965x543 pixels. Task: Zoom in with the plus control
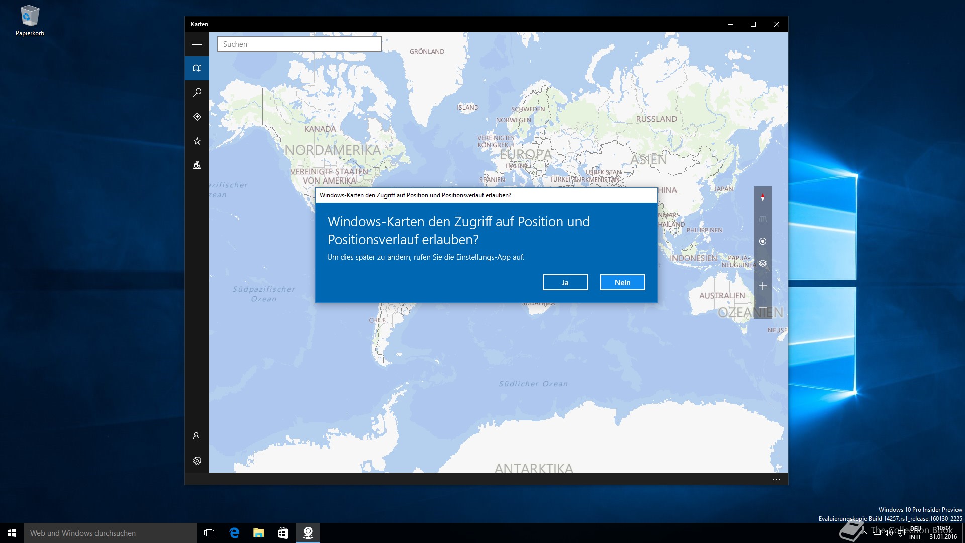763,286
